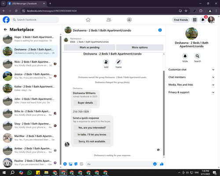
Task: Open a new browser tab
Action: click(50, 4)
